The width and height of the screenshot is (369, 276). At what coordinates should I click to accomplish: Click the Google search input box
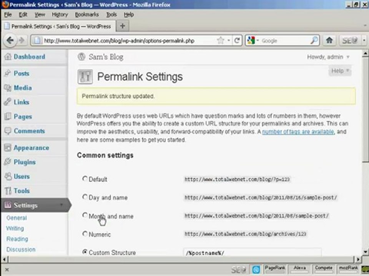[284, 41]
